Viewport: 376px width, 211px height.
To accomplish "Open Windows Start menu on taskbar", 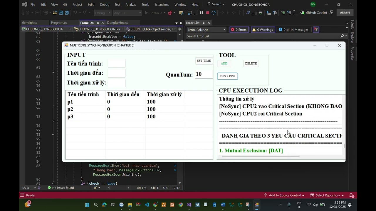I will 87,205.
